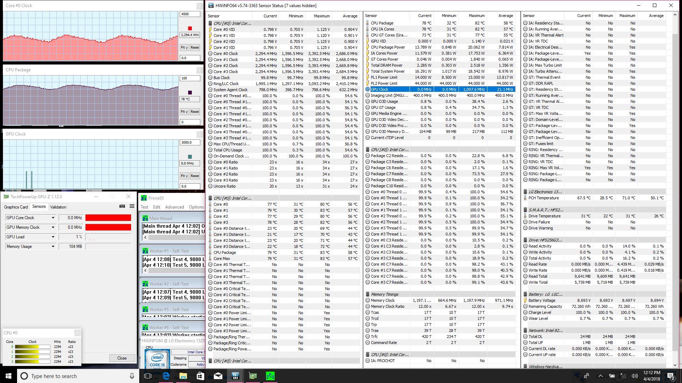Open the volume control in the tray
682x383 pixels.
point(635,376)
